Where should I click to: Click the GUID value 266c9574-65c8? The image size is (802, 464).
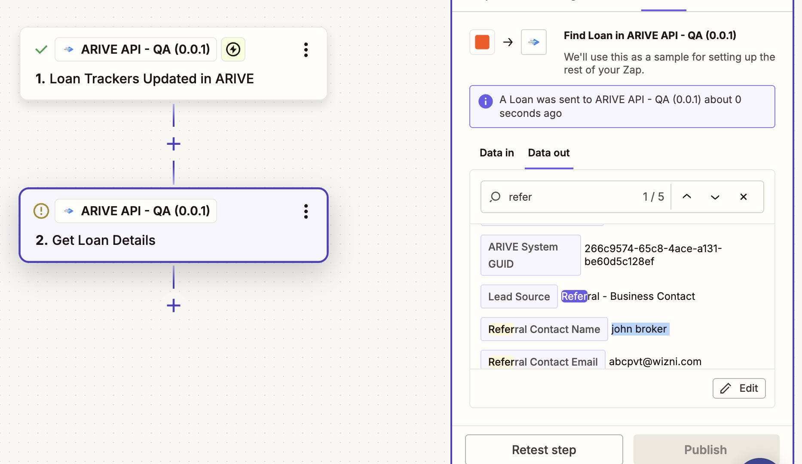coord(653,255)
